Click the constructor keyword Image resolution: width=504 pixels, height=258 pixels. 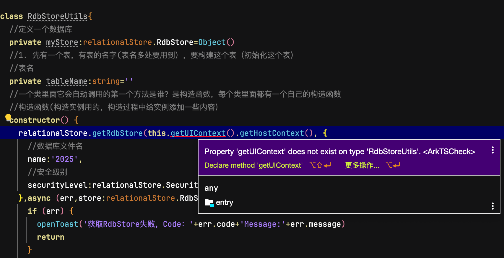click(x=35, y=120)
